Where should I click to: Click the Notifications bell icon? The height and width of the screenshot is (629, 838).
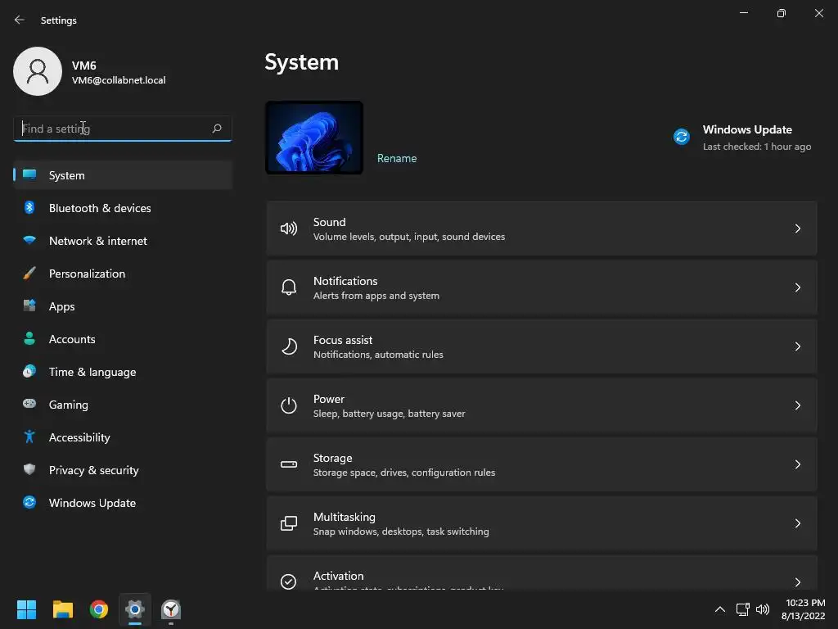[x=289, y=287]
